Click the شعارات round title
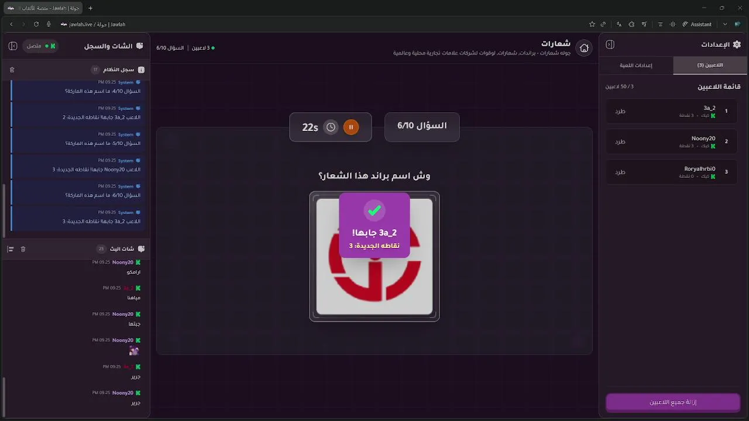 [x=556, y=44]
